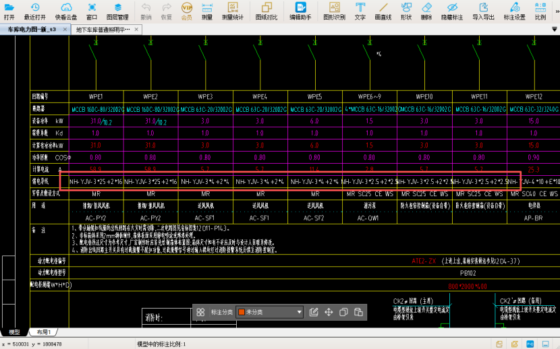
Task: Click the orange annotation category color swatch
Action: click(241, 312)
